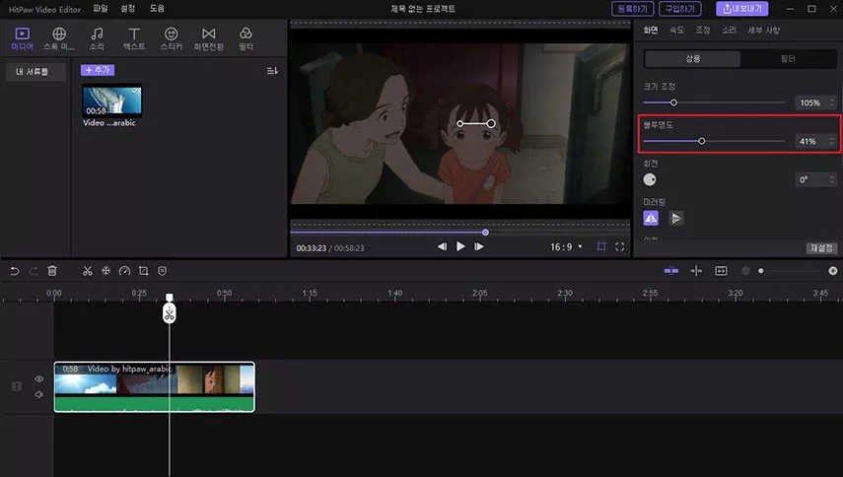The image size is (843, 477).
Task: Select the 필터 sub-tab in properties
Action: [x=788, y=58]
